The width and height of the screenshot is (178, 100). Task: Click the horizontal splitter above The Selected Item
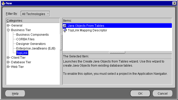pos(117,52)
